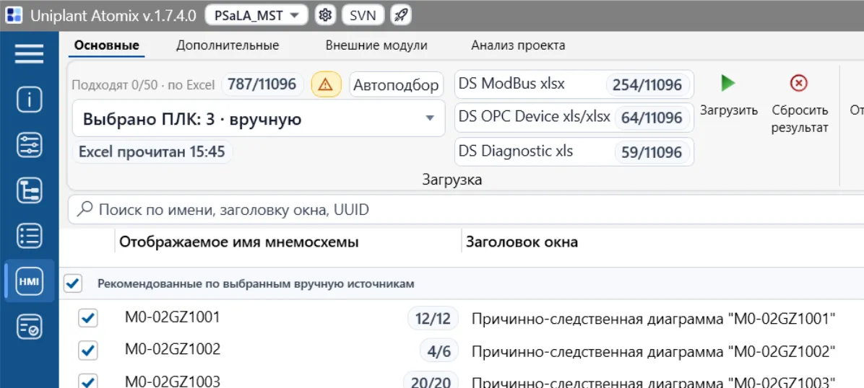Click the mnemoscheme search input field
864x388 pixels.
point(466,209)
